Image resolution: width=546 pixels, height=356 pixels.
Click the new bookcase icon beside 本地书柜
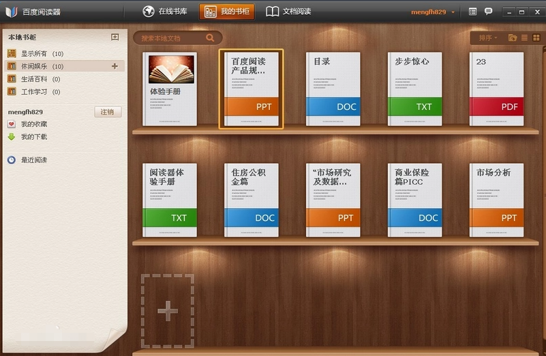[115, 37]
